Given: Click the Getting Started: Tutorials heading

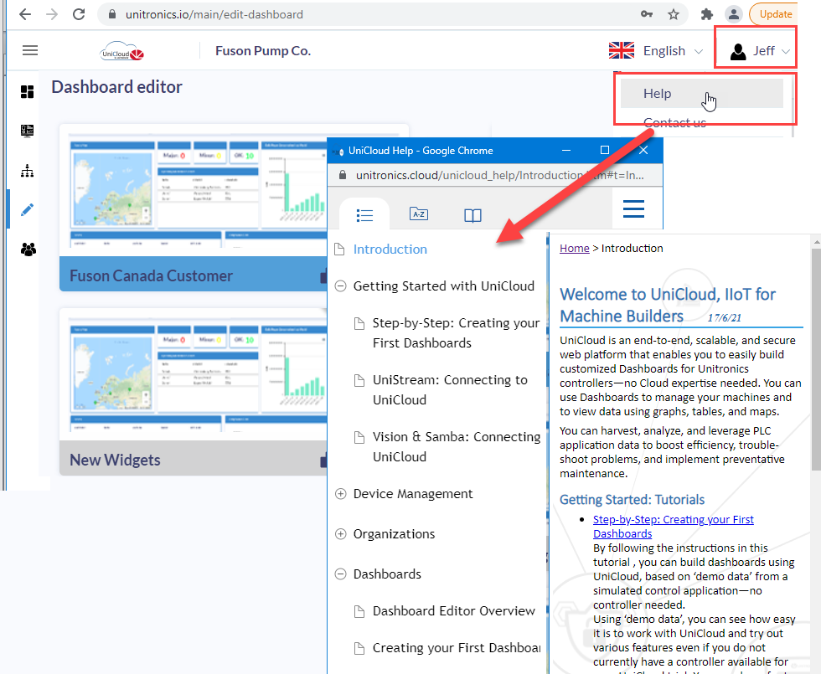Looking at the screenshot, I should pyautogui.click(x=632, y=500).
